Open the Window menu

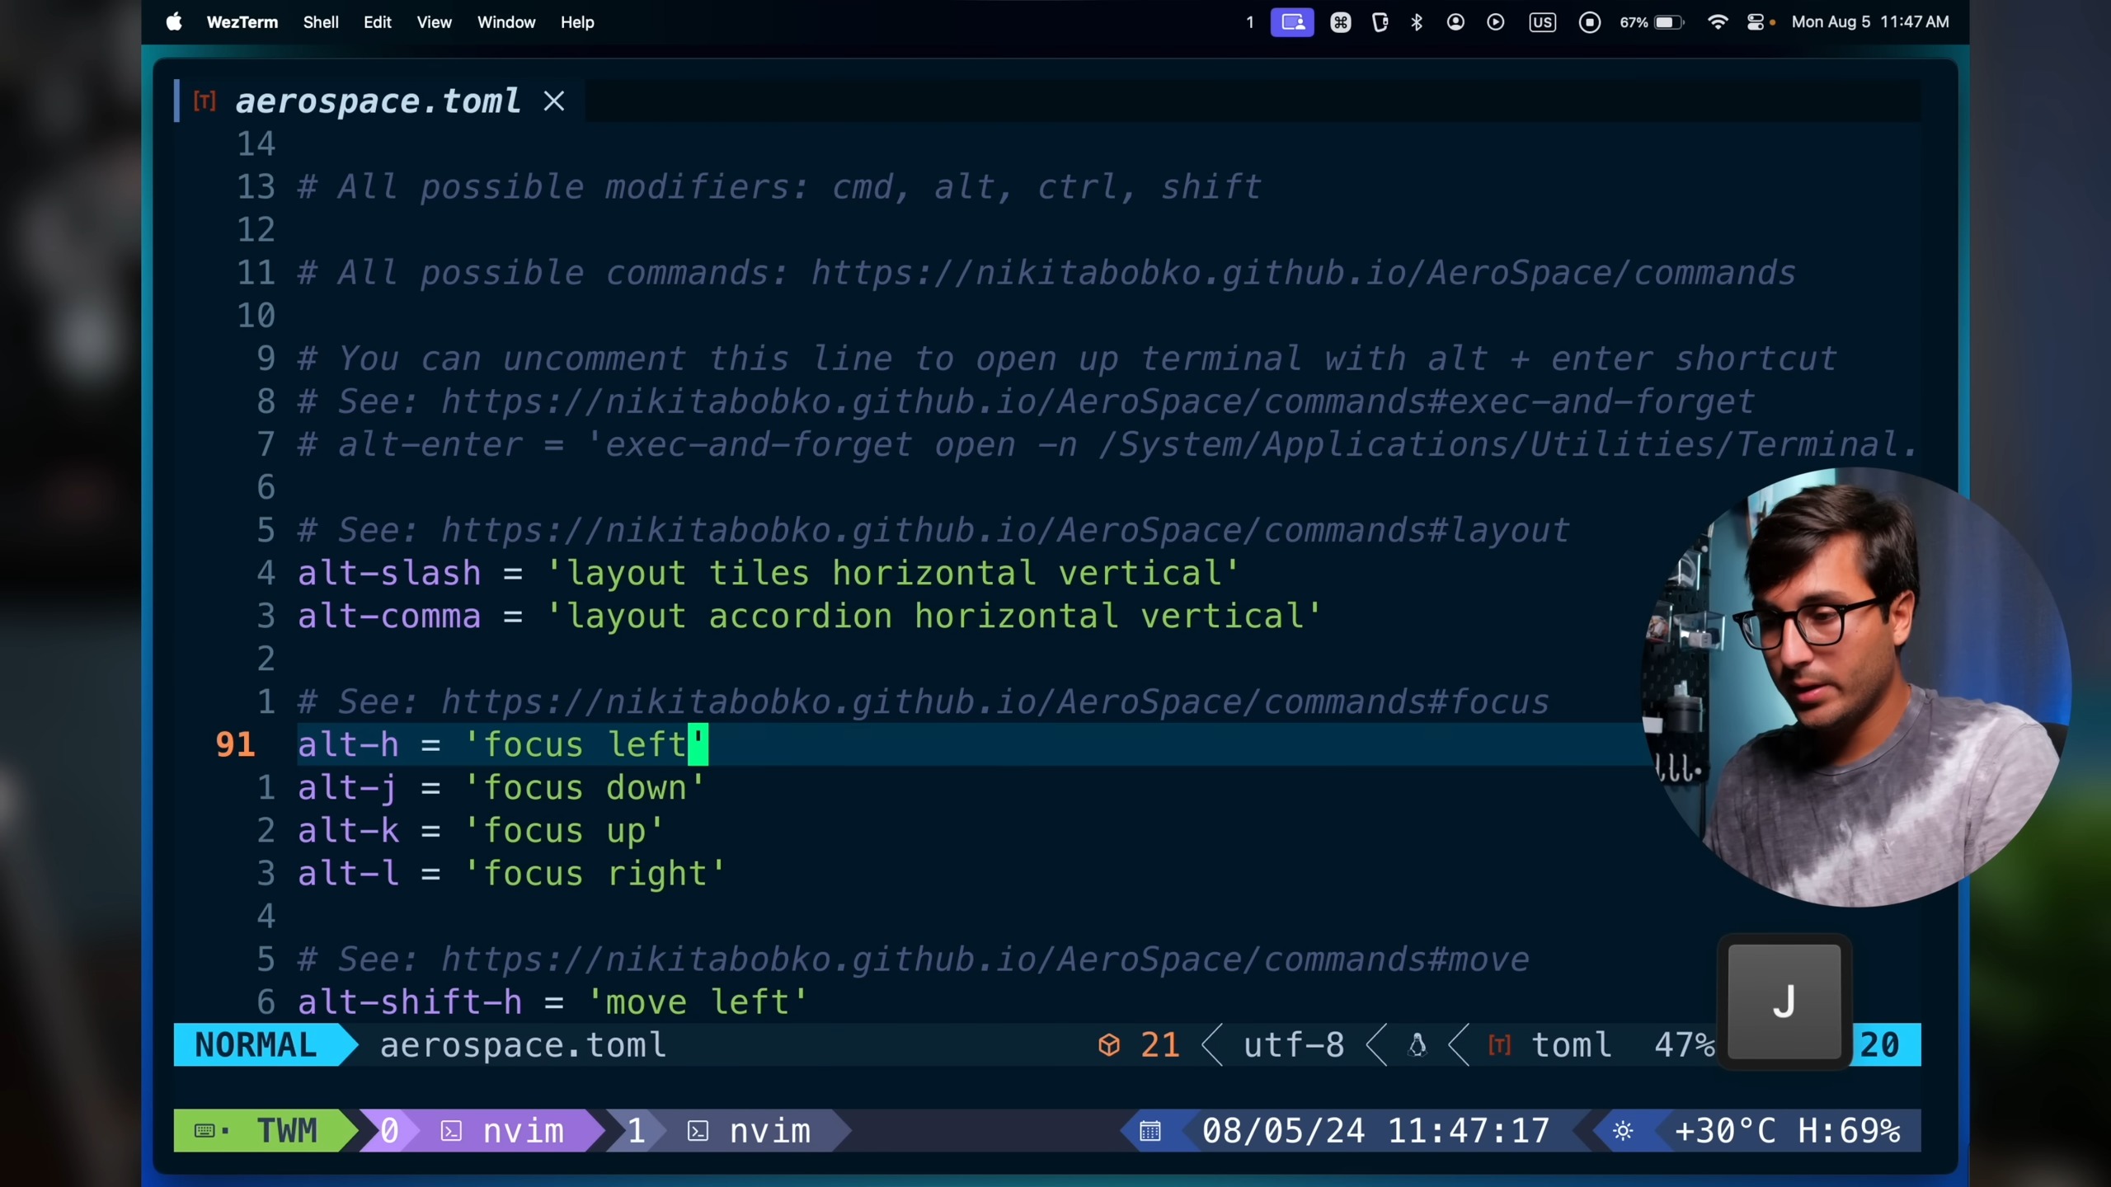[505, 22]
